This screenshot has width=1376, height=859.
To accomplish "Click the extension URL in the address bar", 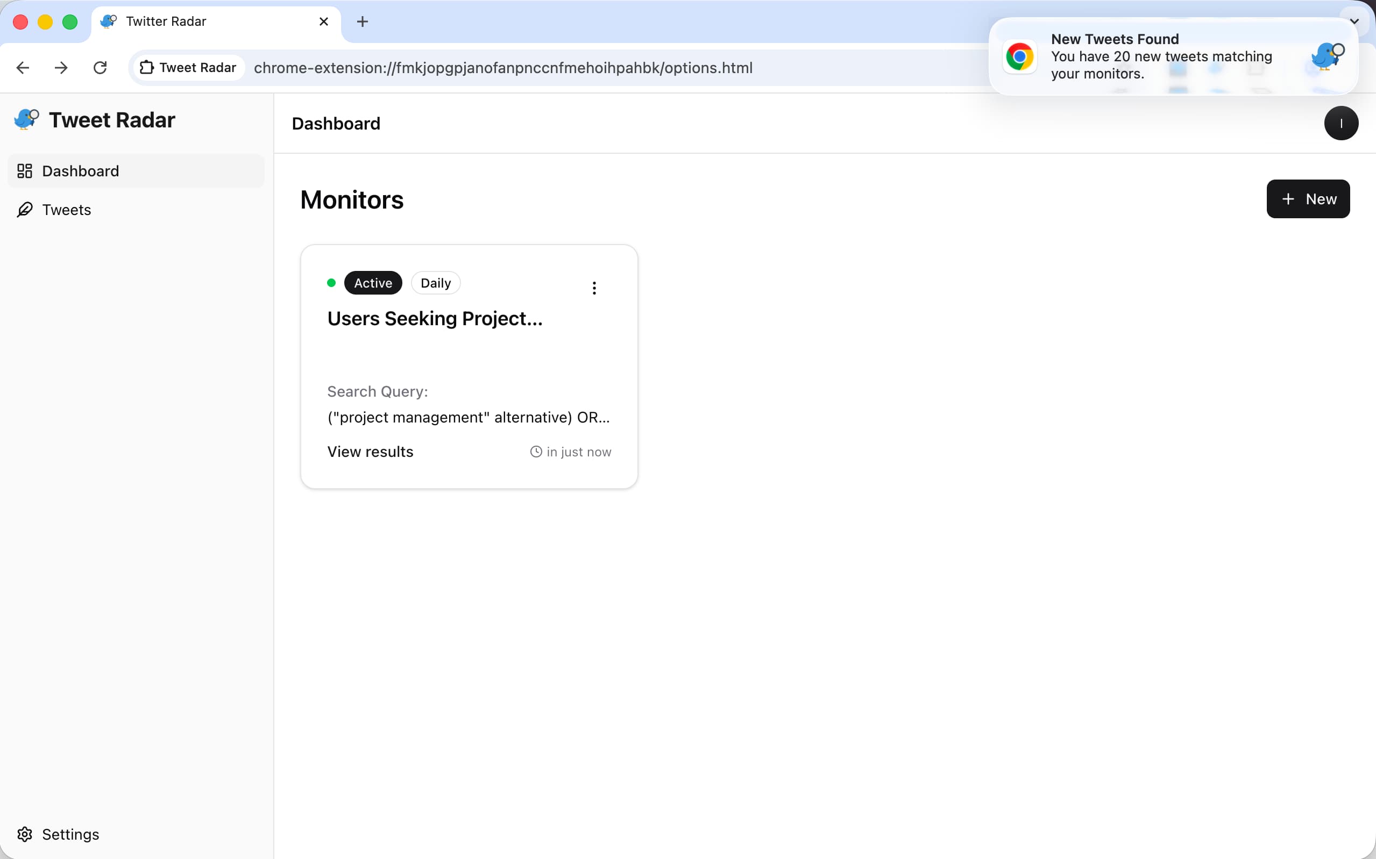I will [x=503, y=68].
